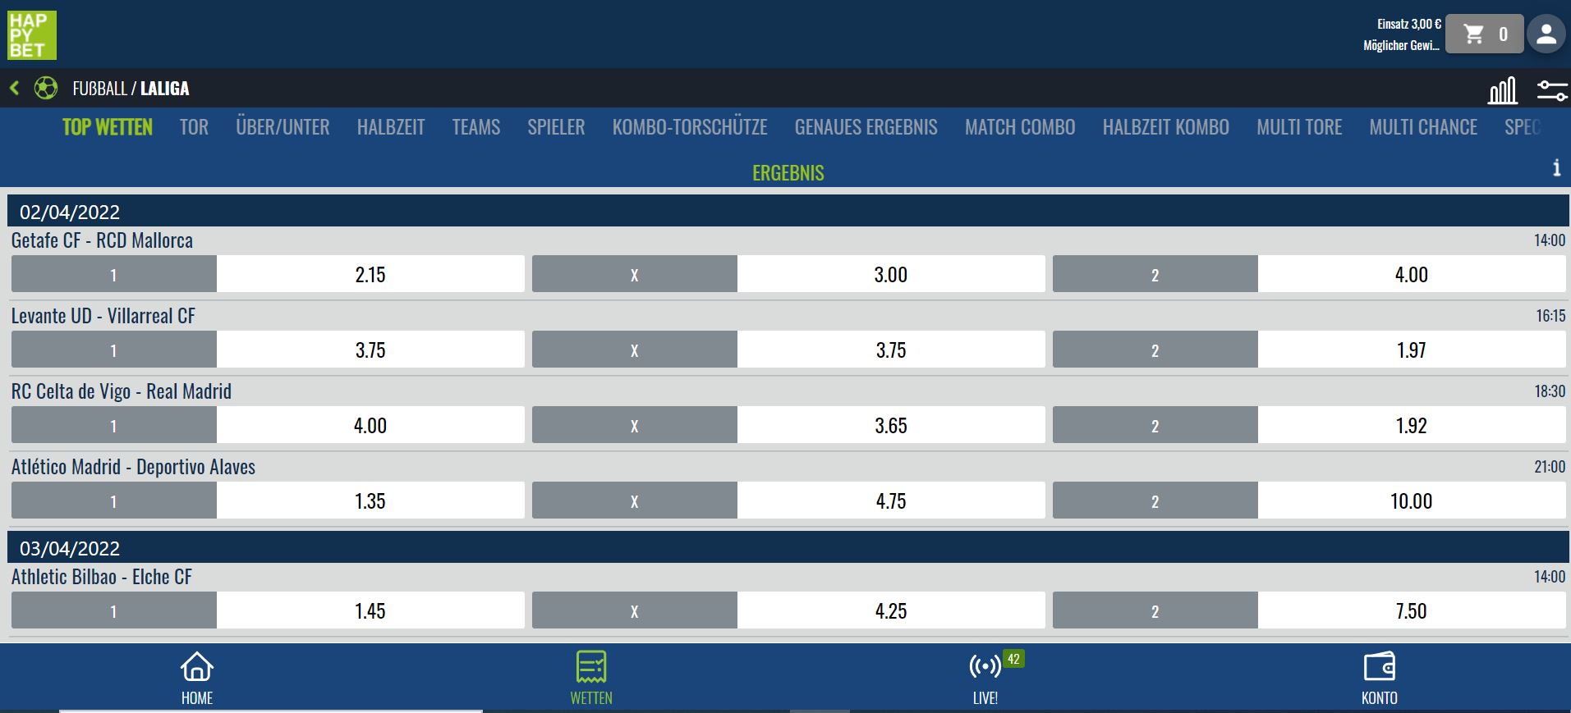This screenshot has width=1571, height=713.
Task: Open the statistics bar chart icon
Action: coord(1503,90)
